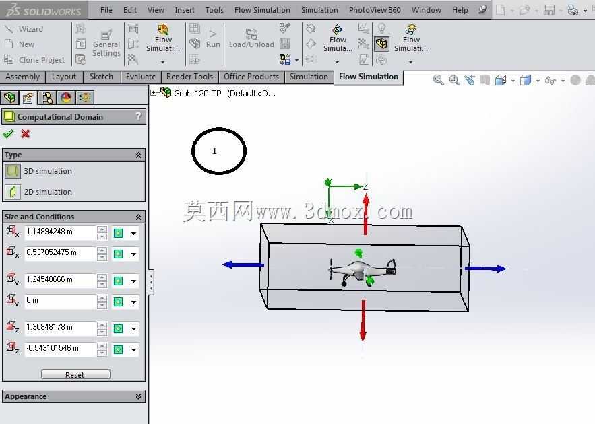This screenshot has height=424, width=595.
Task: Open General Settings
Action: pos(106,43)
